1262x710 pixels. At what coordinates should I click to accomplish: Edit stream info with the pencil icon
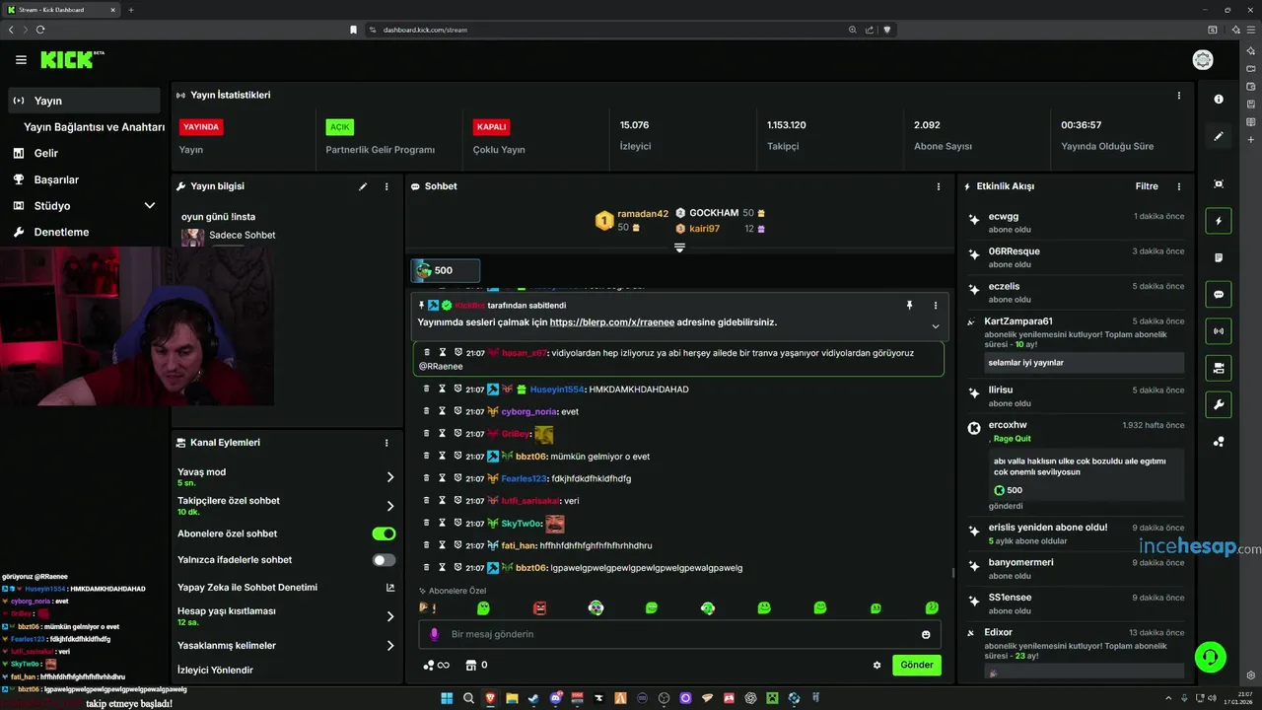point(363,186)
